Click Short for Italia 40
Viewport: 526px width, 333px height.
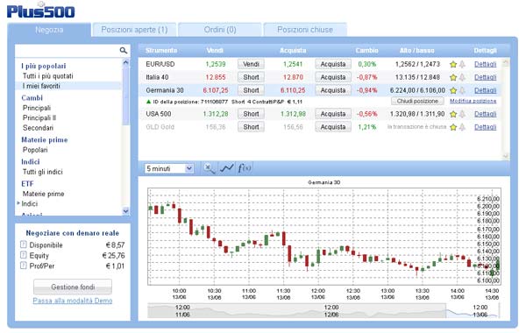[251, 77]
